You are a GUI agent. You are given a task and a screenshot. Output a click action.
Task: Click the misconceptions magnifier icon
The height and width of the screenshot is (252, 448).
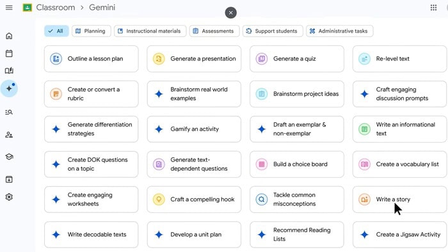[261, 199]
